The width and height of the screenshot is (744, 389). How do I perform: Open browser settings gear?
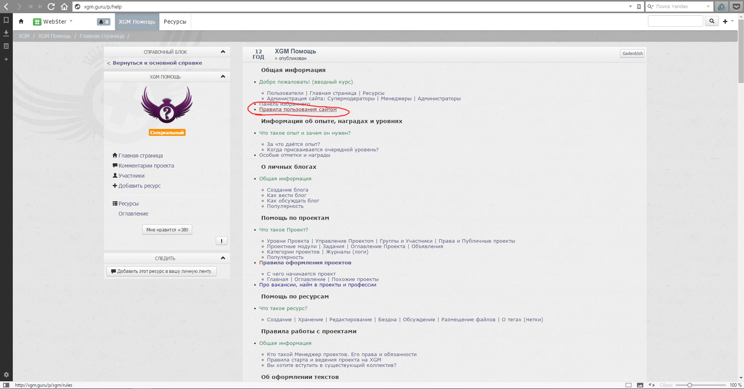click(x=6, y=375)
